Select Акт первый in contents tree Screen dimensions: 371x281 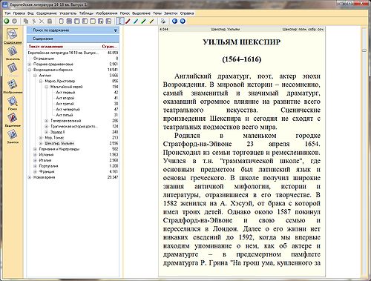point(65,93)
